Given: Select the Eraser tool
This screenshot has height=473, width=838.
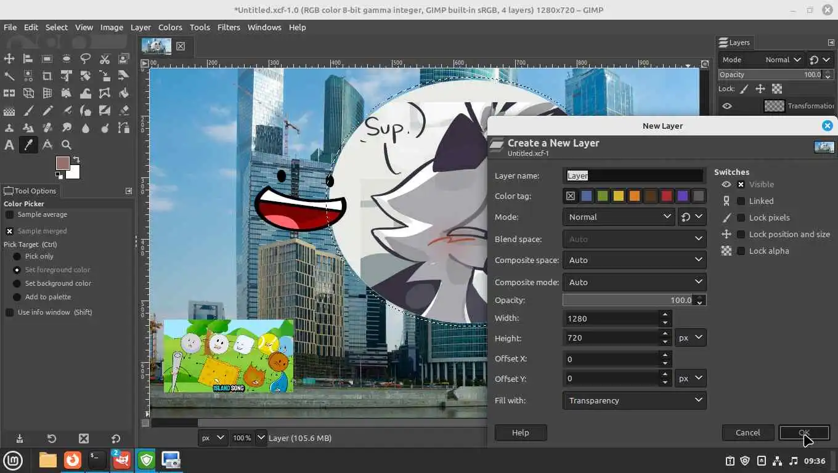Looking at the screenshot, I should pyautogui.click(x=123, y=111).
